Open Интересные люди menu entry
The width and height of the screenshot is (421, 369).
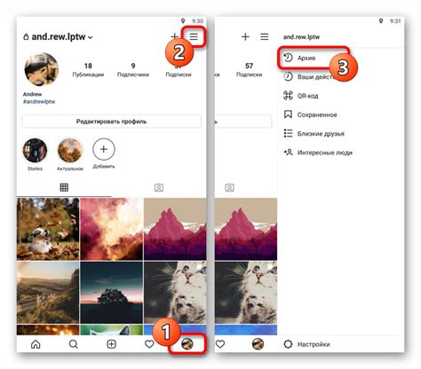point(318,153)
